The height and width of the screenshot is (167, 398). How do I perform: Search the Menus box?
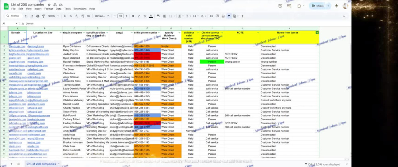pos(13,16)
